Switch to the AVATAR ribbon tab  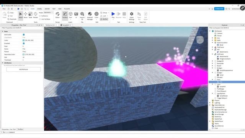pyautogui.click(x=47, y=9)
